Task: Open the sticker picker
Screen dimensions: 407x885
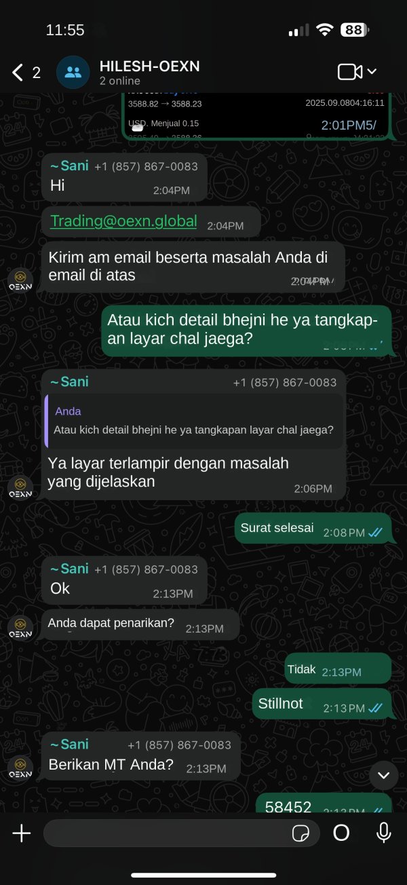Action: point(301,833)
